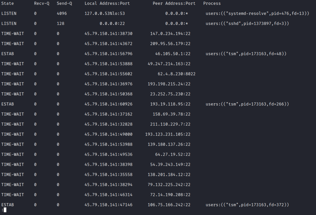Click the tsm process with fd=48
316x215 pixels.
point(246,54)
